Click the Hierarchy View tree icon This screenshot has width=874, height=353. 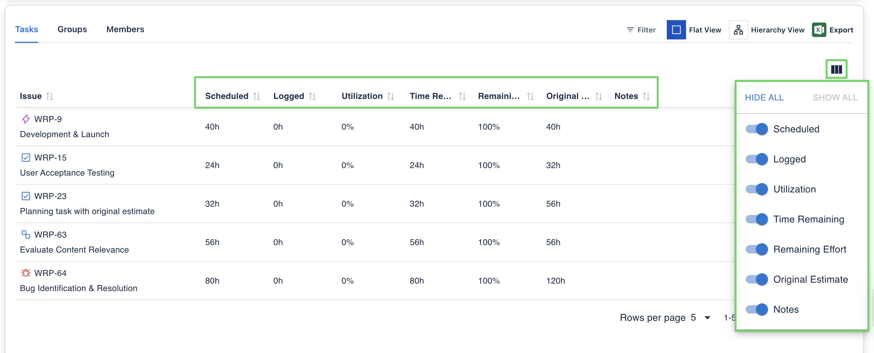(738, 30)
